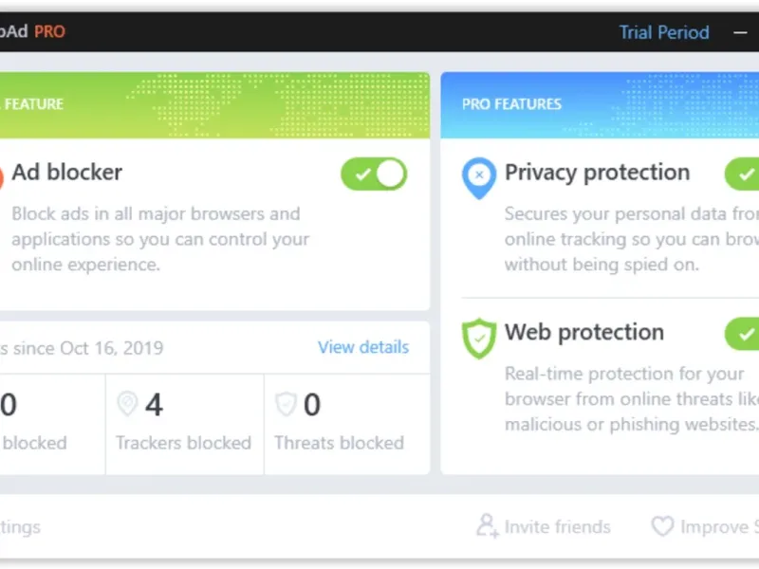
Task: Open the Trial Period link
Action: [664, 32]
